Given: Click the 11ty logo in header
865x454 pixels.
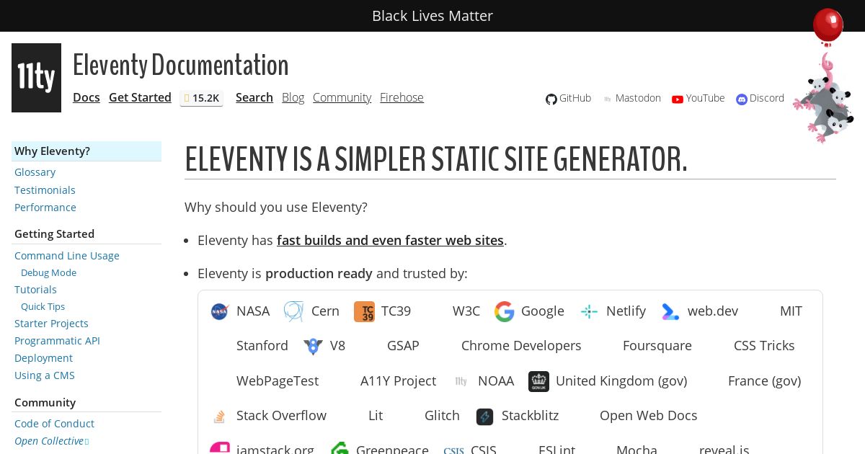Looking at the screenshot, I should tap(36, 78).
